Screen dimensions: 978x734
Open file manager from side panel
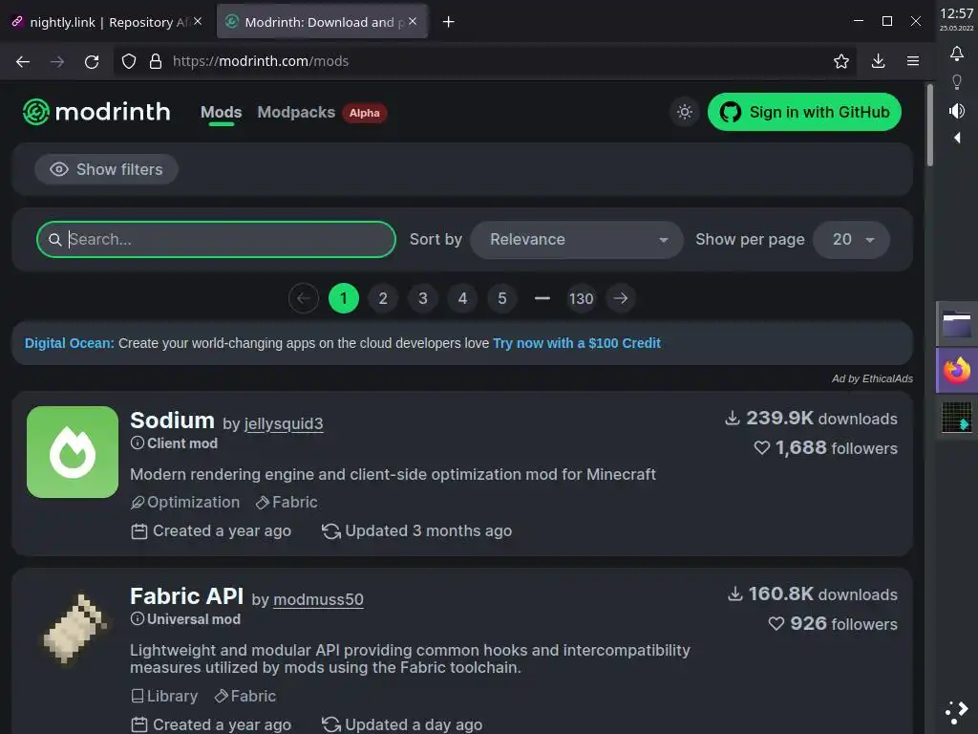click(x=956, y=324)
